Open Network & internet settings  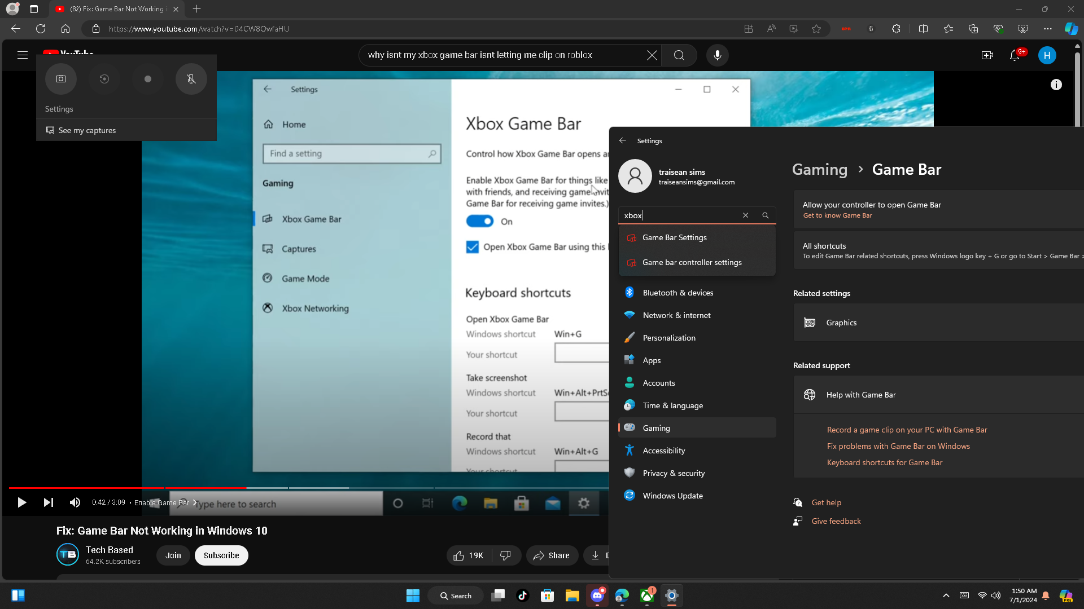697,315
